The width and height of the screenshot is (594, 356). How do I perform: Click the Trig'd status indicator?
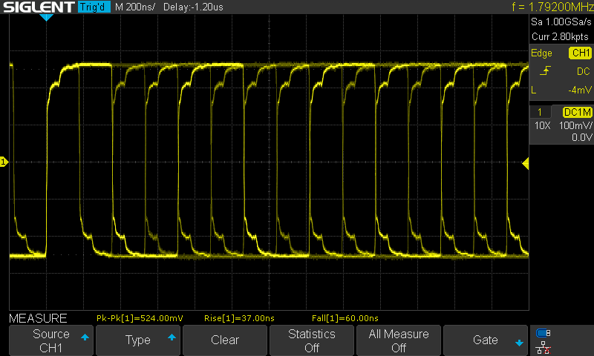click(x=94, y=7)
